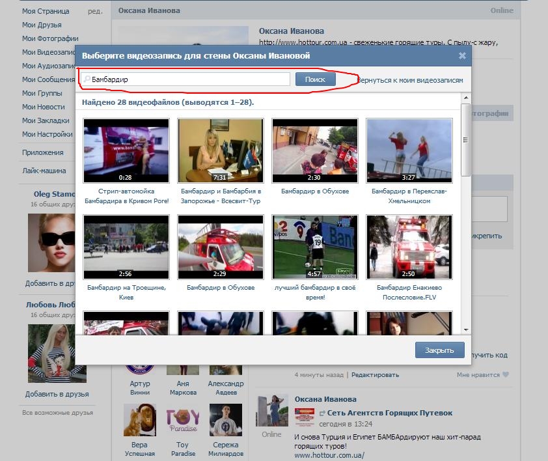Open Приложения in left menu
This screenshot has height=461, width=548.
tap(43, 152)
